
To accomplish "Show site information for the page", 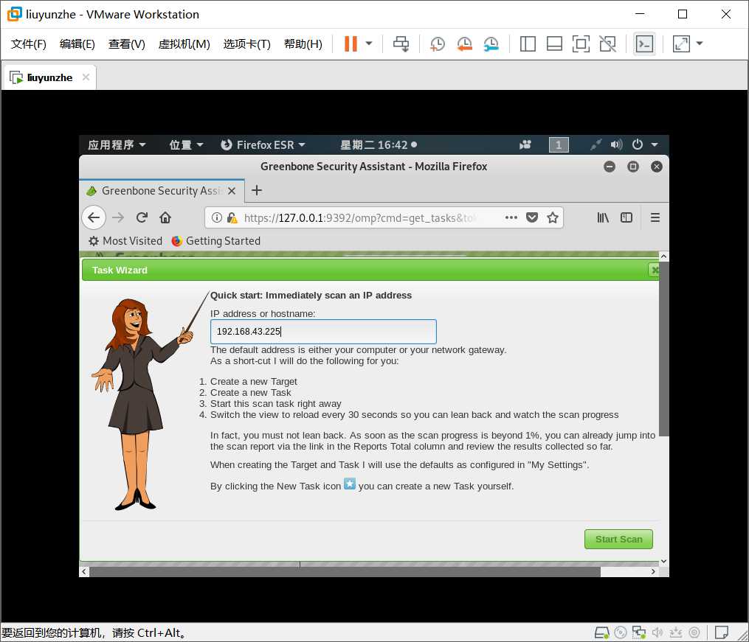I will 217,218.
